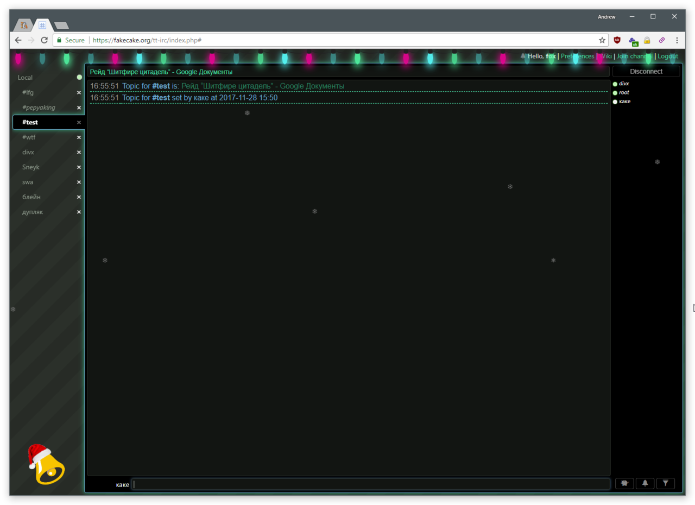
Task: Select user divx in the nick list
Action: [624, 84]
